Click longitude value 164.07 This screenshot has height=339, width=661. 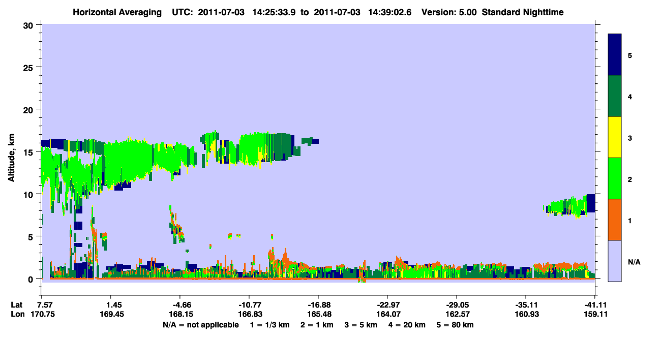pos(388,314)
